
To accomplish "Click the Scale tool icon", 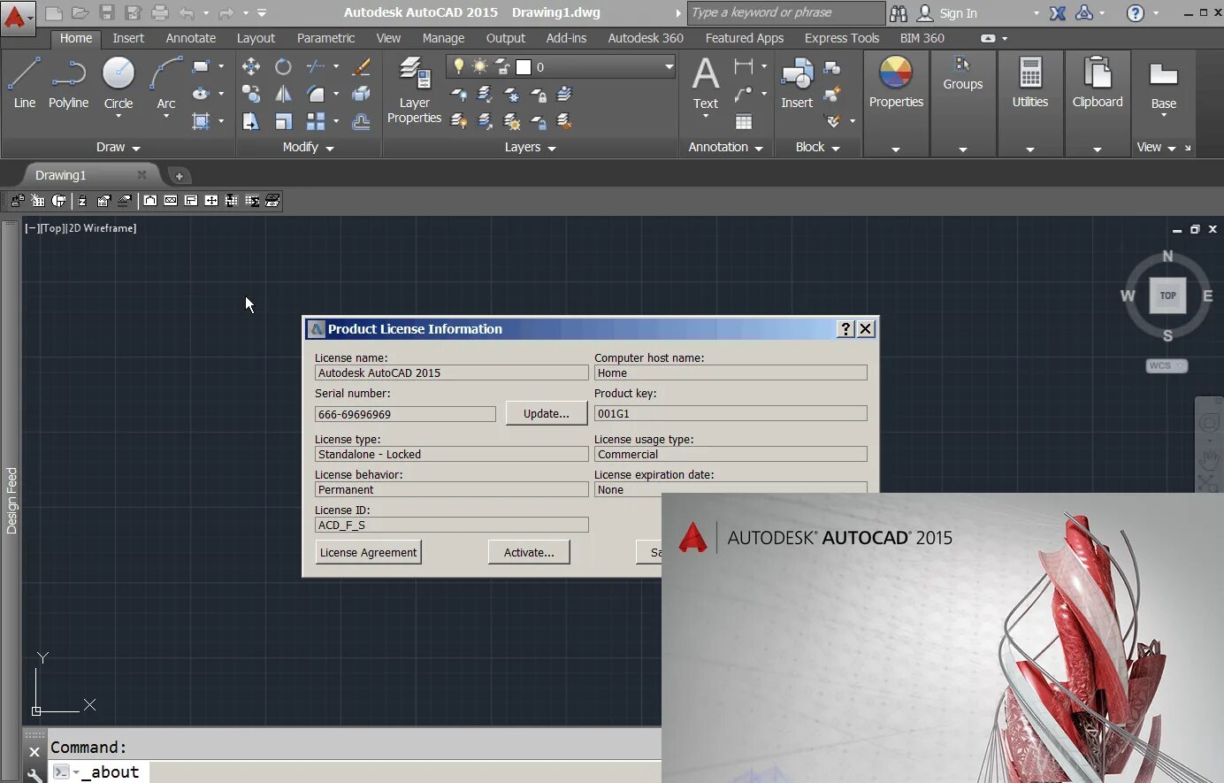I will point(283,121).
